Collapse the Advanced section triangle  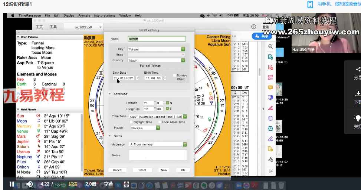(109, 94)
